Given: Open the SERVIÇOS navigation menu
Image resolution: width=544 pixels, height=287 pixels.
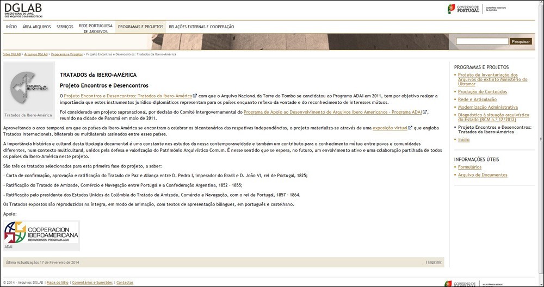Looking at the screenshot, I should tap(65, 27).
